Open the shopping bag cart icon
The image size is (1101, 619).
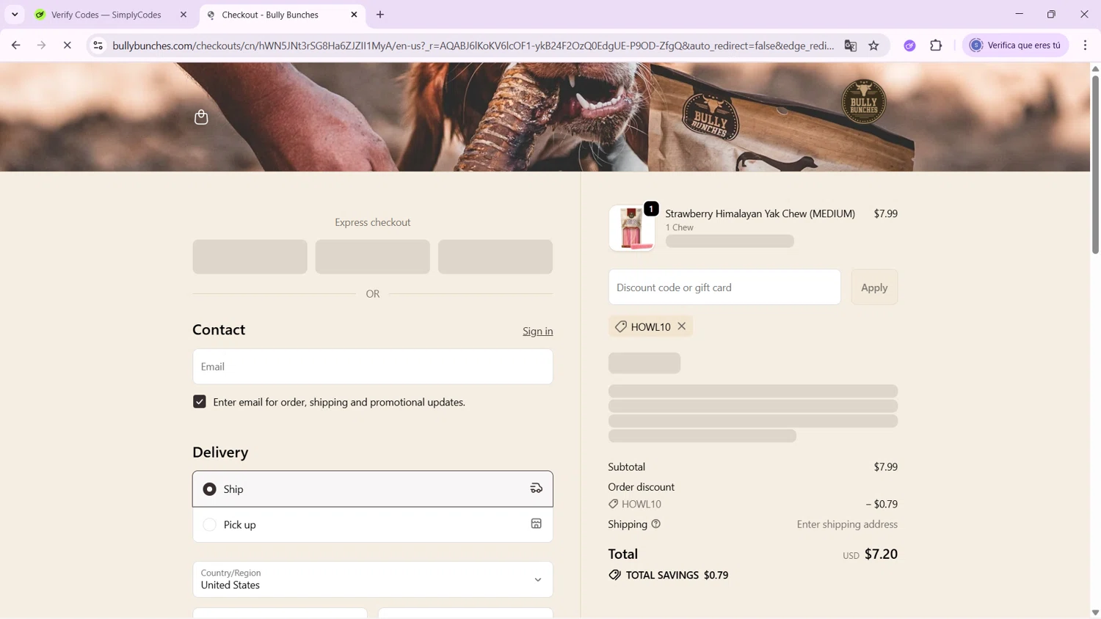click(201, 117)
